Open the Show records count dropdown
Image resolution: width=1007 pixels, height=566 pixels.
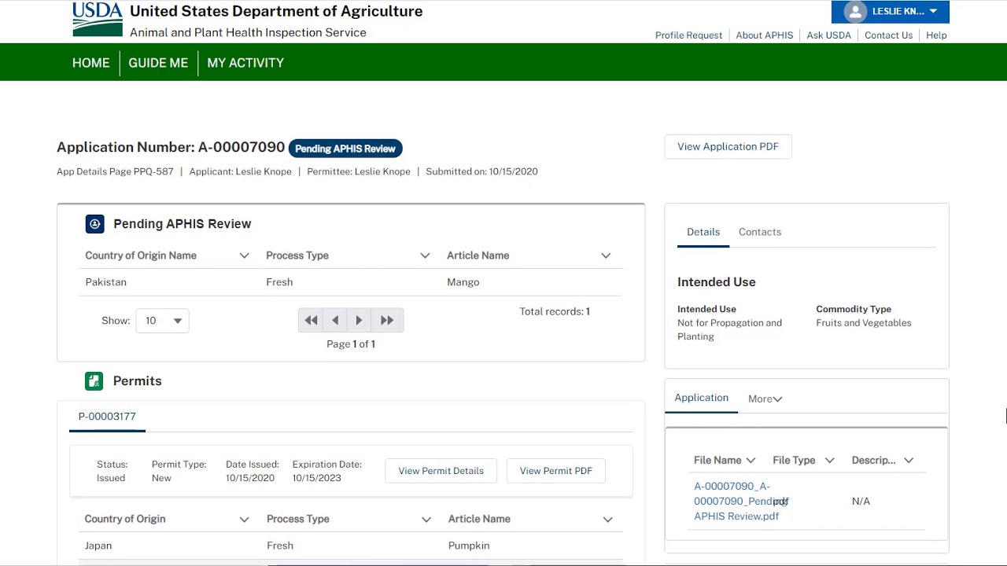point(162,321)
